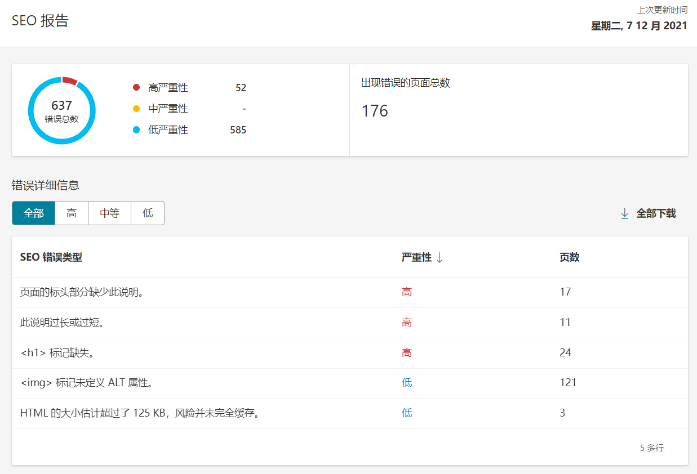Viewport: 697px width, 474px height.
Task: Switch to the 高 severity filter tab
Action: pyautogui.click(x=71, y=213)
